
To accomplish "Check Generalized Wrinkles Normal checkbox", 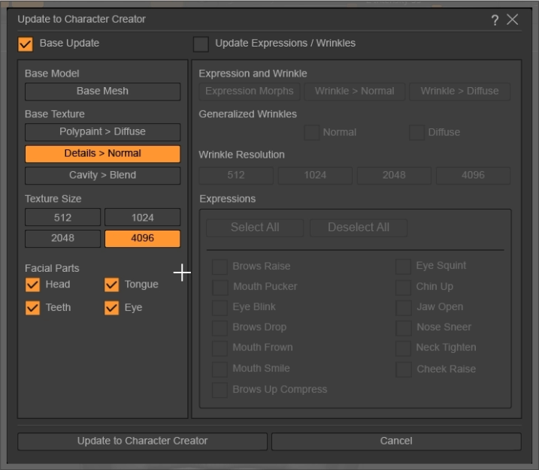I will click(x=312, y=133).
